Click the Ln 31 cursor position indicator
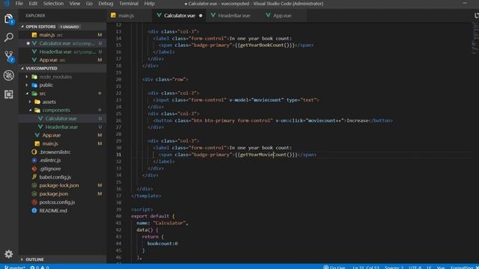This screenshot has width=479, height=269. pyautogui.click(x=366, y=268)
